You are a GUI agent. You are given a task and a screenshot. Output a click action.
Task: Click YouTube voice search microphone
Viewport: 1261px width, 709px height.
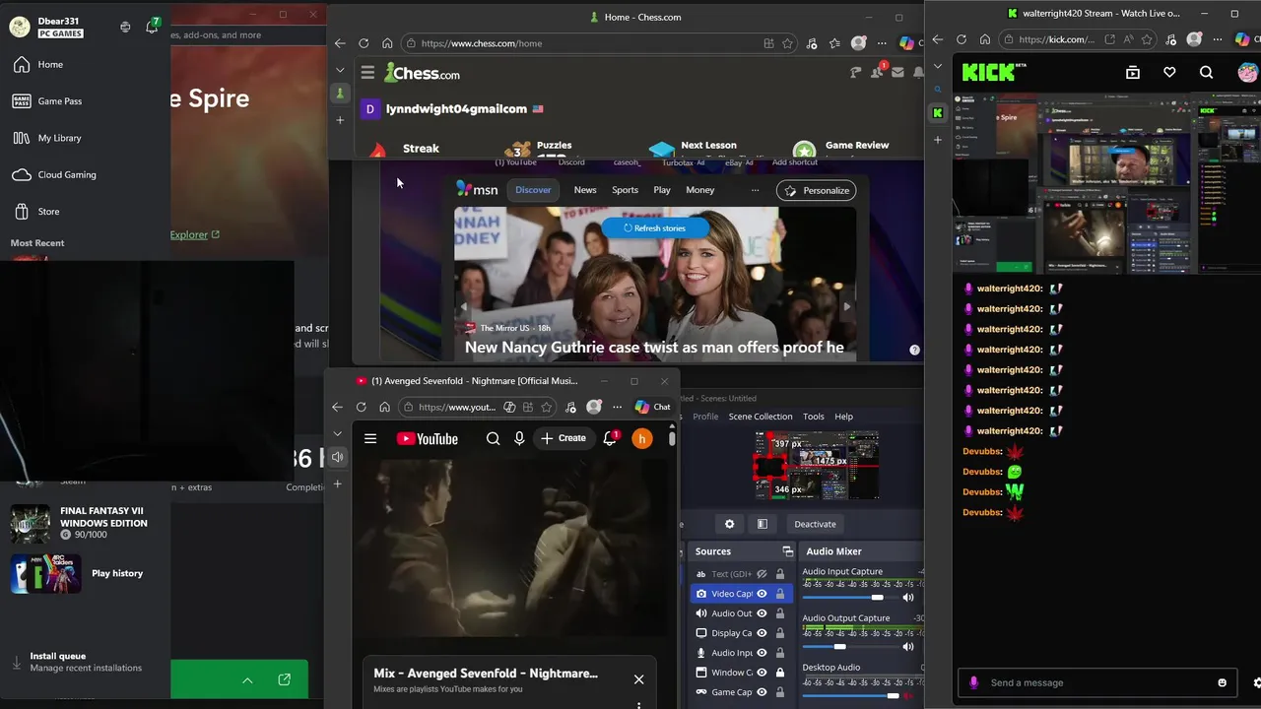[x=519, y=439]
